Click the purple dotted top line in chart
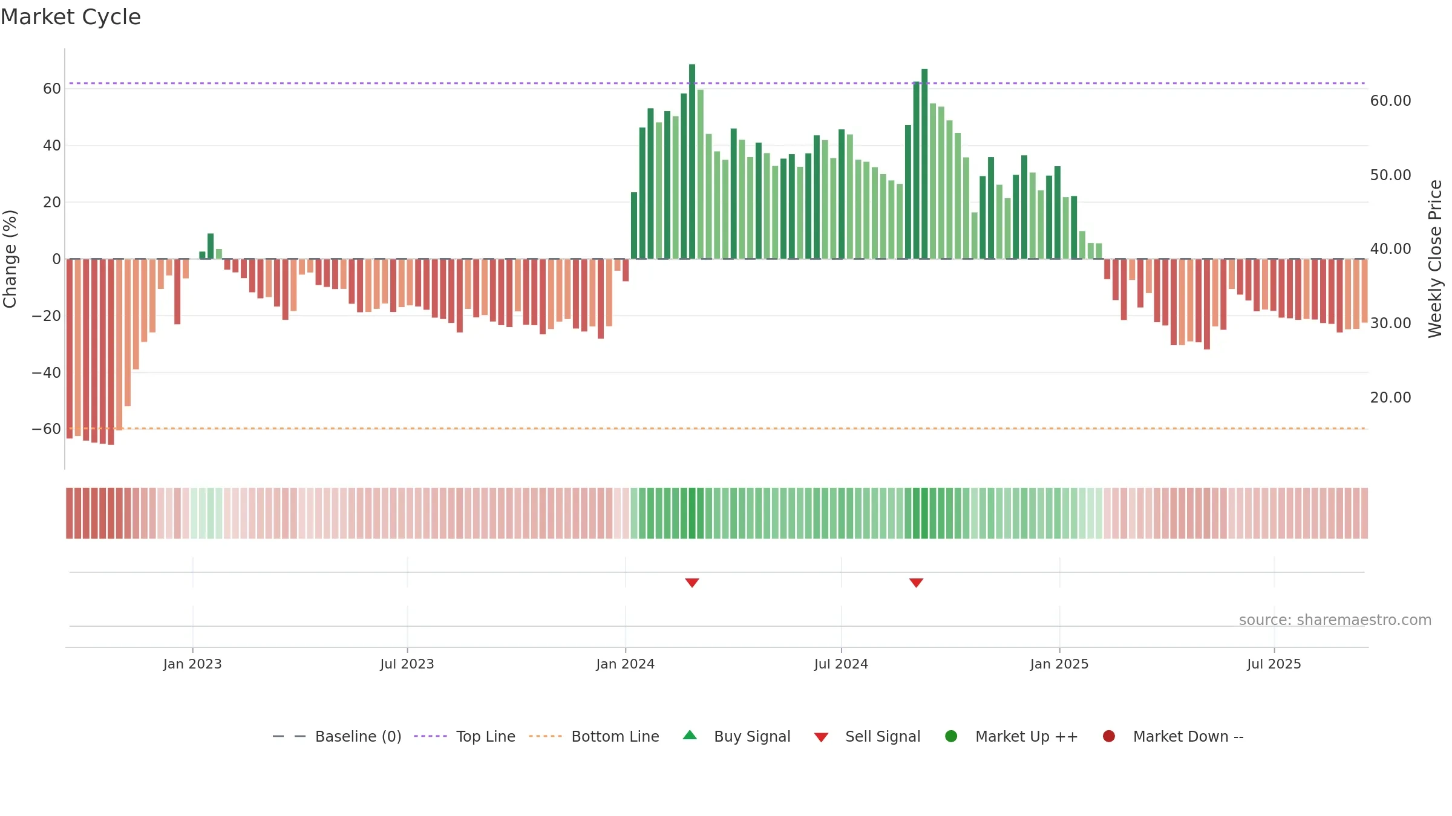 (x=717, y=83)
